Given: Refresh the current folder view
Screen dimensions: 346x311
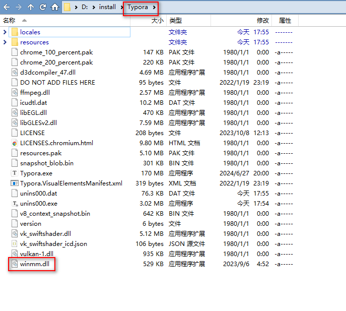Looking at the screenshot, I should click(43, 7).
